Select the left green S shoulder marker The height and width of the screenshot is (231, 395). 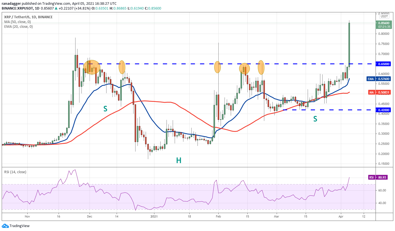point(105,109)
